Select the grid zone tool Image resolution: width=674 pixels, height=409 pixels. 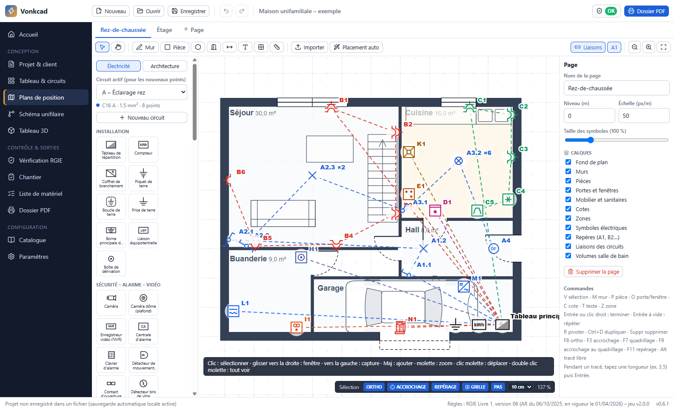click(x=261, y=47)
